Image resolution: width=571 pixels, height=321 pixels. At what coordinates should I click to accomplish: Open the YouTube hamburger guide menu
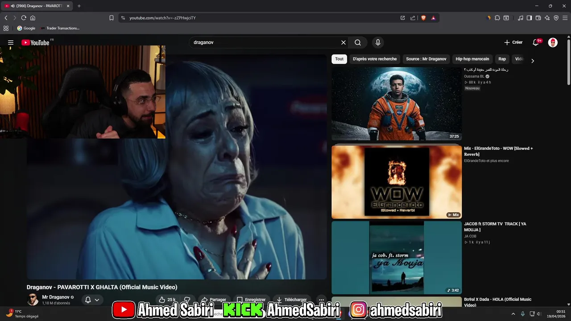[11, 43]
